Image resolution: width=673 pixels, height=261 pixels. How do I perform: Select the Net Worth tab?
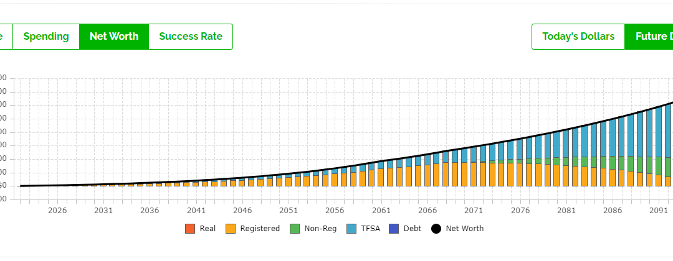114,37
